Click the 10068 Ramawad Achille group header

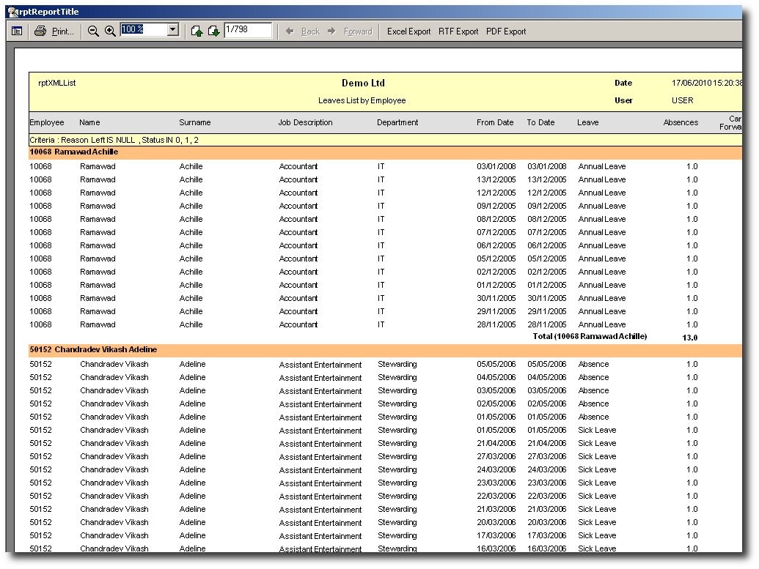73,152
